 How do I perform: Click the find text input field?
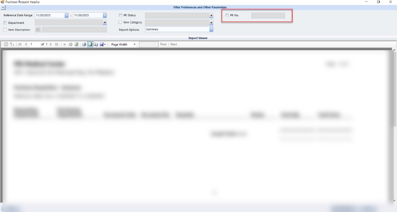(148, 44)
